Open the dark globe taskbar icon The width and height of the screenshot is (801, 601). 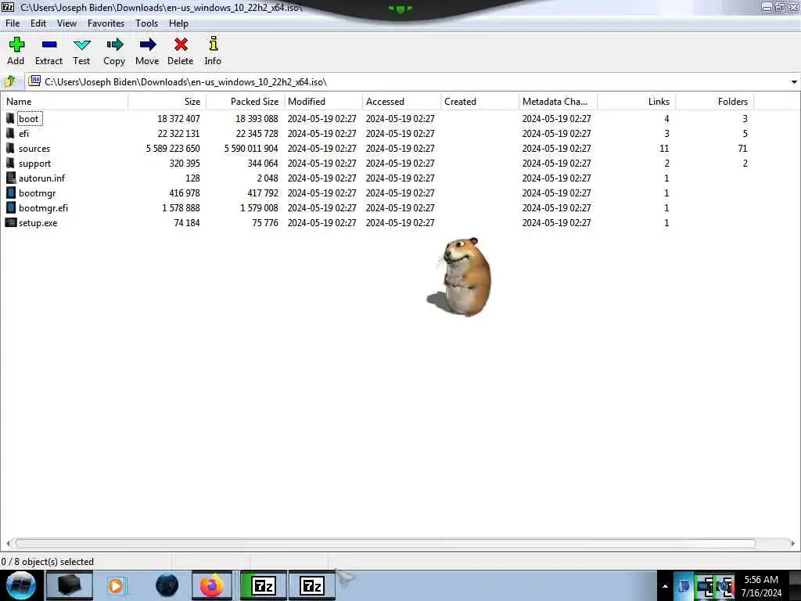pyautogui.click(x=167, y=585)
